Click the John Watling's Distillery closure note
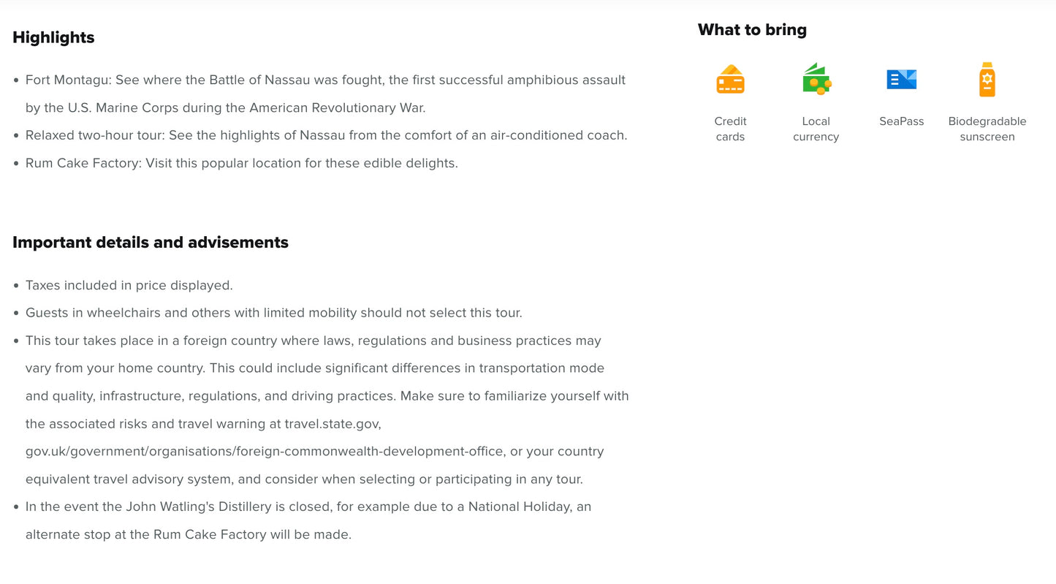The width and height of the screenshot is (1056, 584). [x=308, y=507]
